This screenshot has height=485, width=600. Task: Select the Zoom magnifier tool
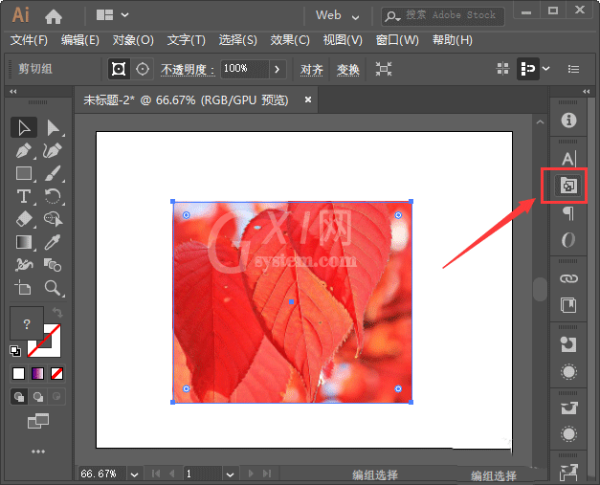[53, 288]
